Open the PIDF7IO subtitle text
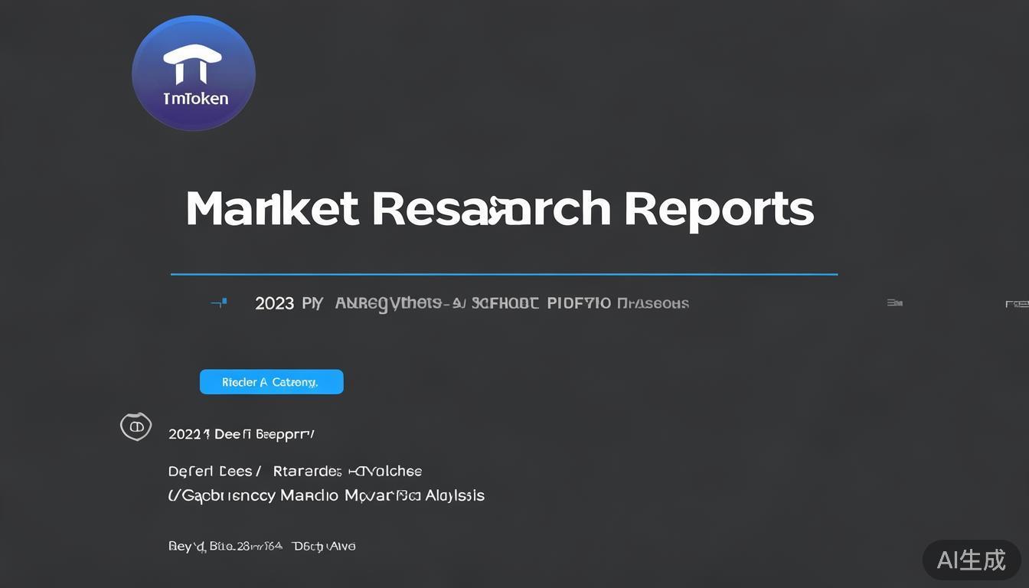The image size is (1029, 588). pos(579,303)
